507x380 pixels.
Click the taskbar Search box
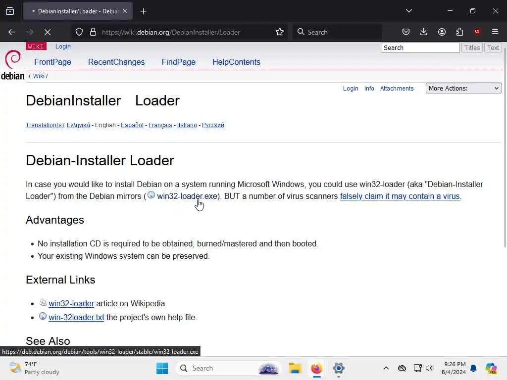point(229,368)
